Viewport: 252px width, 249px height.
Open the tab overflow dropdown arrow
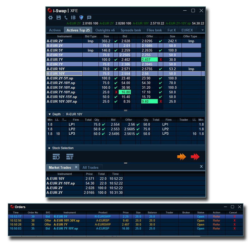(x=202, y=30)
